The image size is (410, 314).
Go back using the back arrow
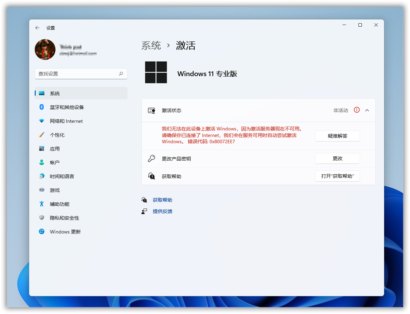[x=37, y=28]
